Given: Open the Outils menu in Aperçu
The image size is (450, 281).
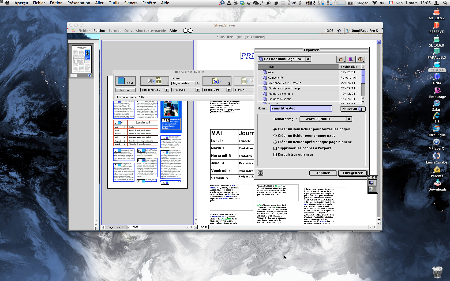Looking at the screenshot, I should 114,3.
